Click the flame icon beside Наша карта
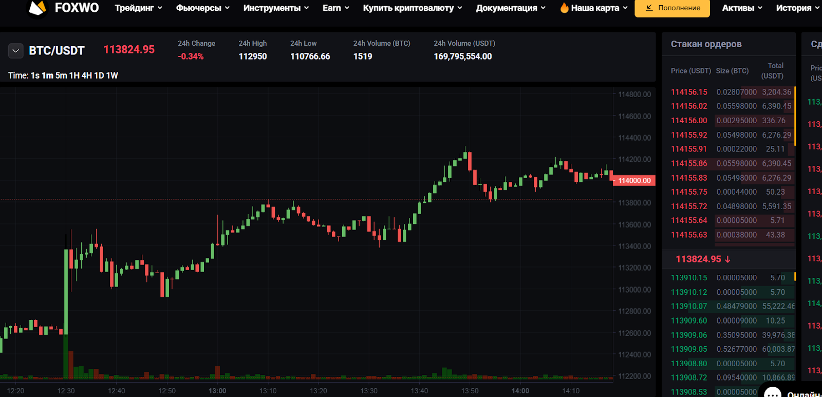The height and width of the screenshot is (397, 822). click(564, 8)
